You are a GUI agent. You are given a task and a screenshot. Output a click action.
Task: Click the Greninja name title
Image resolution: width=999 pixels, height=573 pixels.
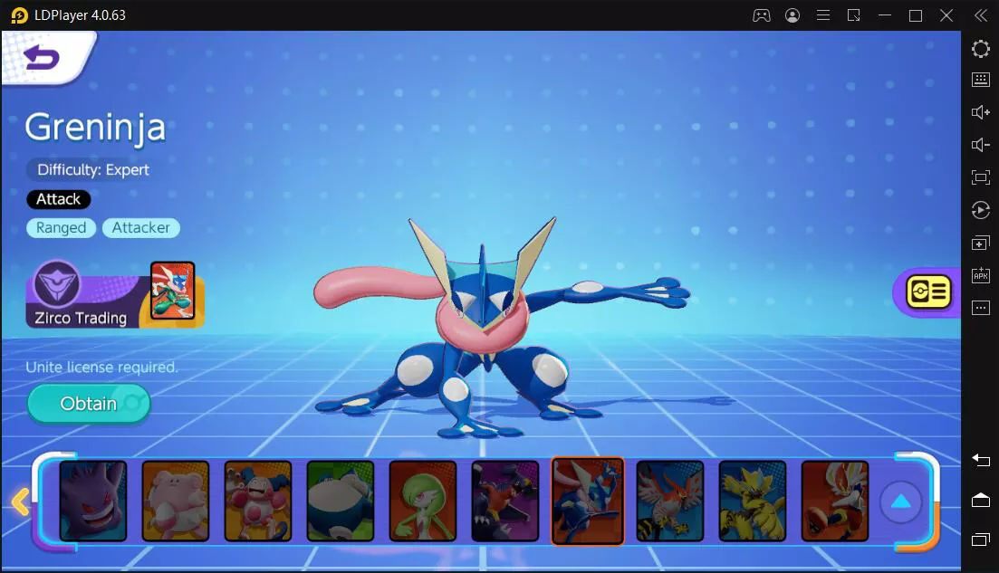pyautogui.click(x=96, y=128)
